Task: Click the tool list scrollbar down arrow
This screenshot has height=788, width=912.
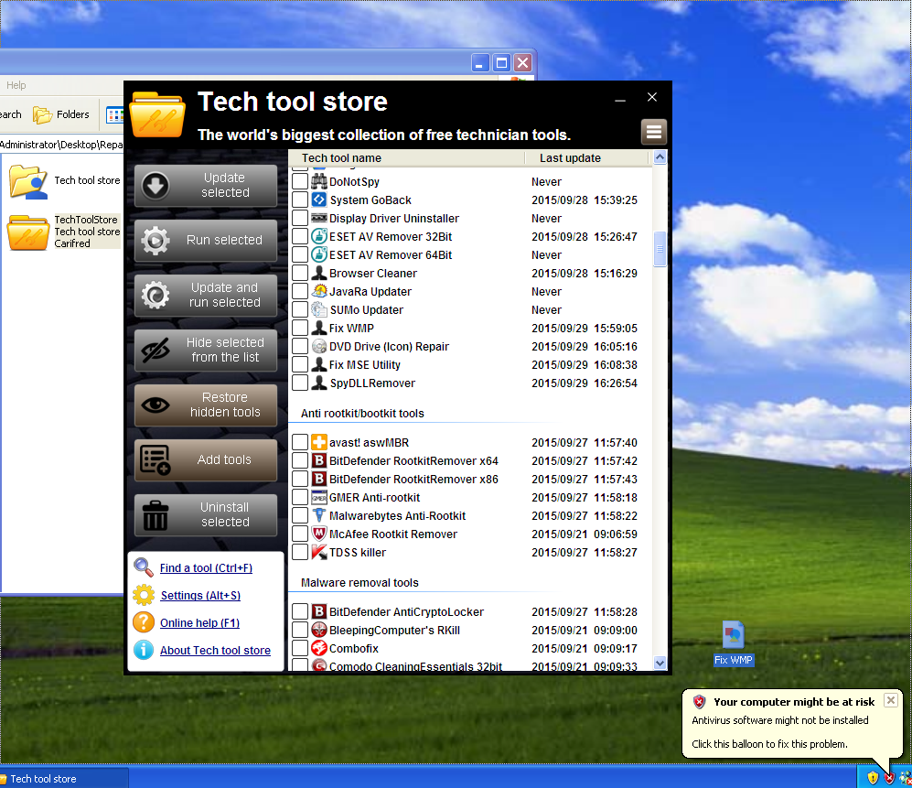Action: point(660,663)
